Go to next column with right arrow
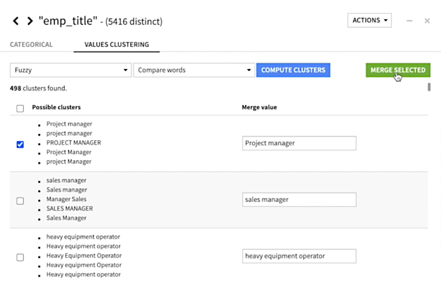441x289 pixels. pos(29,21)
